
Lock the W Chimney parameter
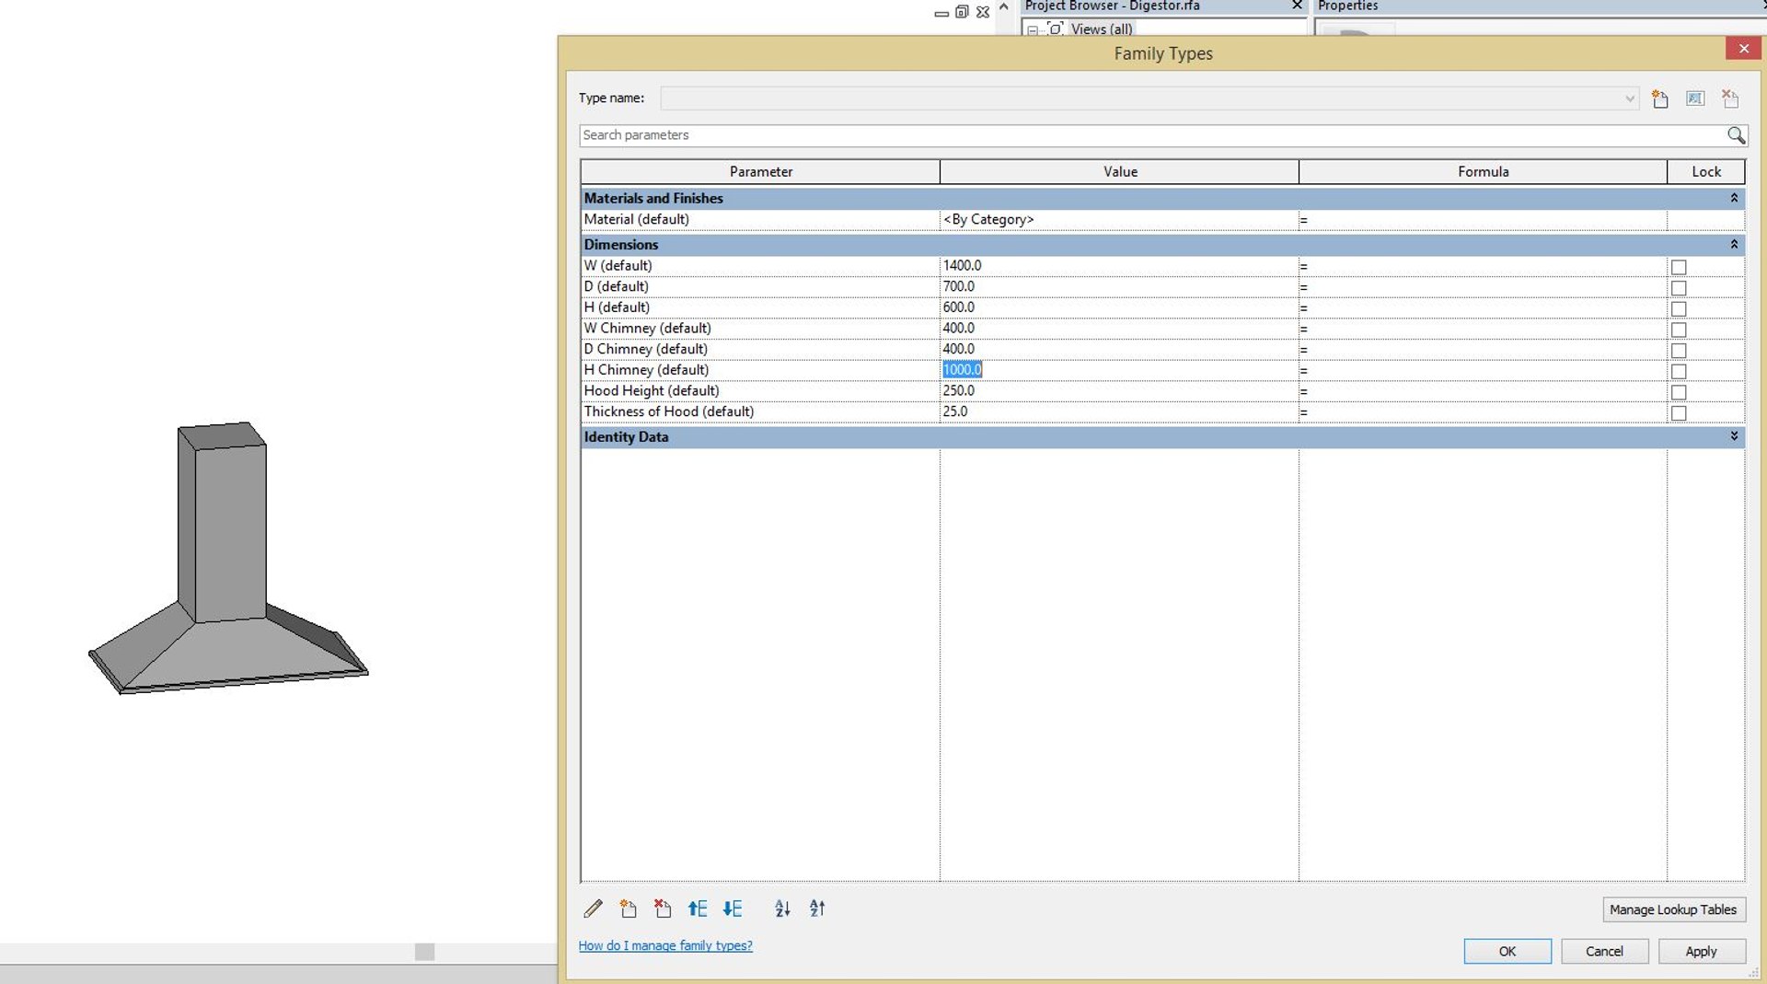pyautogui.click(x=1679, y=330)
